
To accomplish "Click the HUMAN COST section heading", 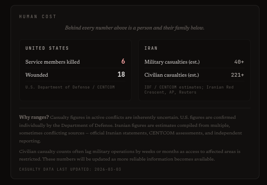I will [38, 16].
